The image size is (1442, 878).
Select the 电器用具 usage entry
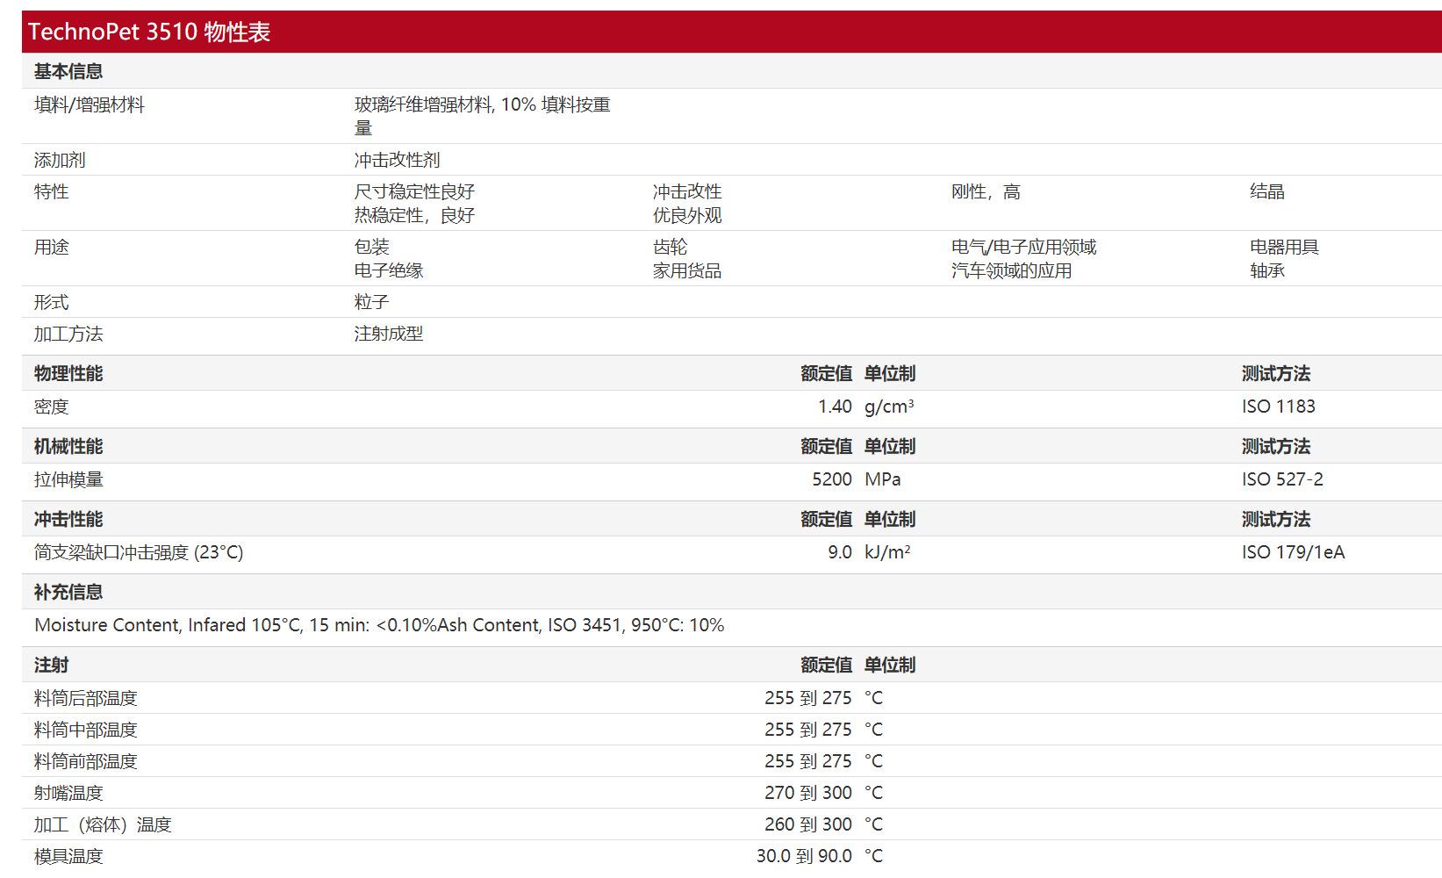(x=1285, y=247)
